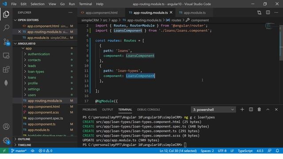Viewport: 283px width, 159px height.
Task: Open notifications bell in status bar
Action: (x=277, y=151)
